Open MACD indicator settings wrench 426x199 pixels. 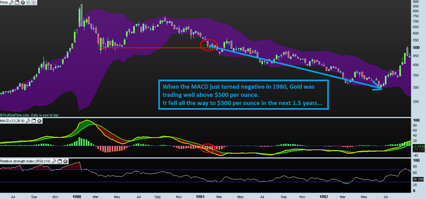coord(28,121)
